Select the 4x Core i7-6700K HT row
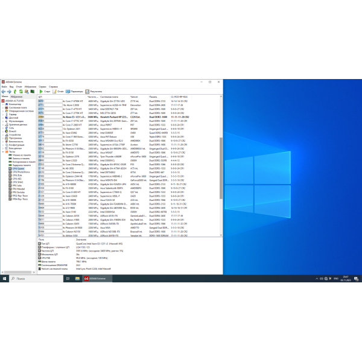 (129, 101)
